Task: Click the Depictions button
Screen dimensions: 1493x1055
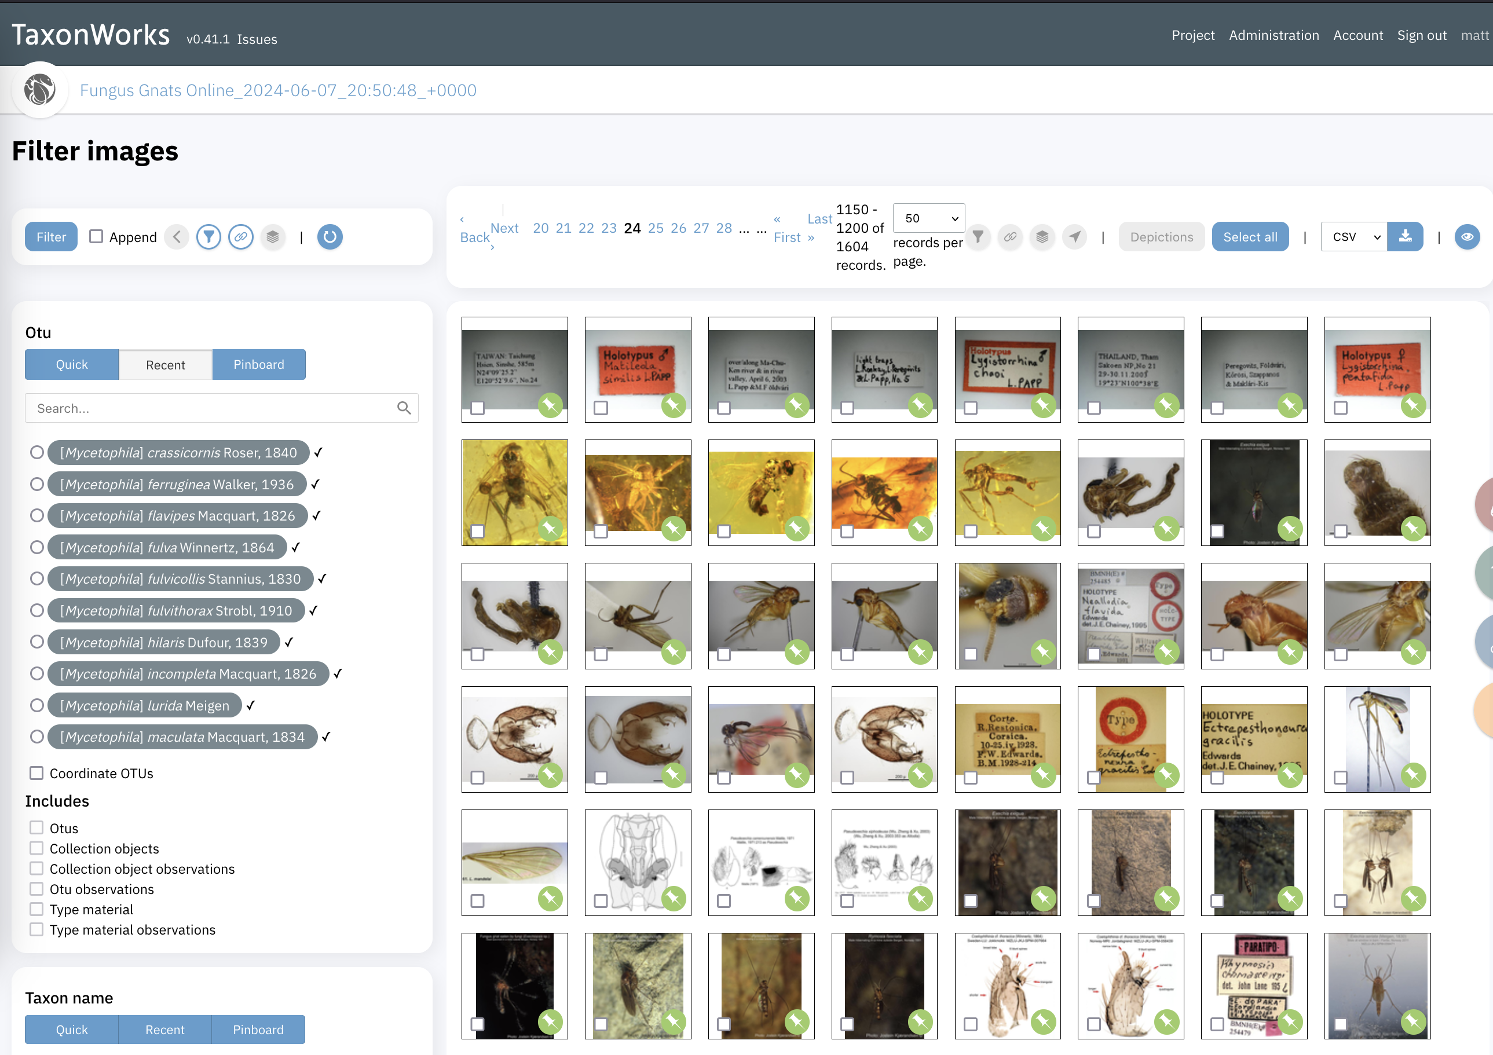Action: tap(1161, 237)
